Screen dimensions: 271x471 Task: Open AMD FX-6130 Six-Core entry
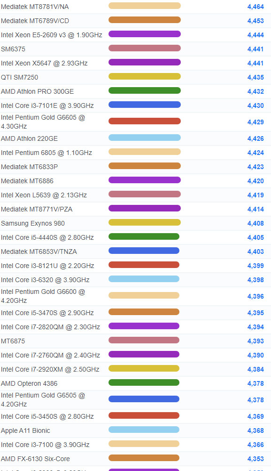35,459
